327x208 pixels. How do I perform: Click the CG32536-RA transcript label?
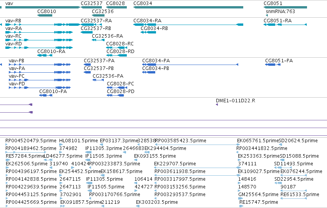tap(108, 36)
